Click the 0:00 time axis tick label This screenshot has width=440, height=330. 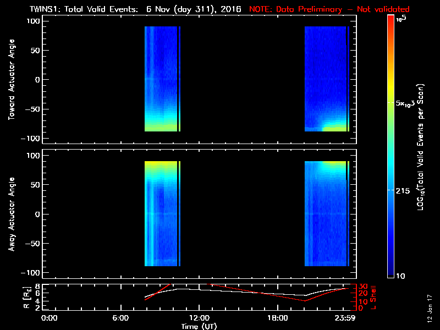(x=50, y=318)
